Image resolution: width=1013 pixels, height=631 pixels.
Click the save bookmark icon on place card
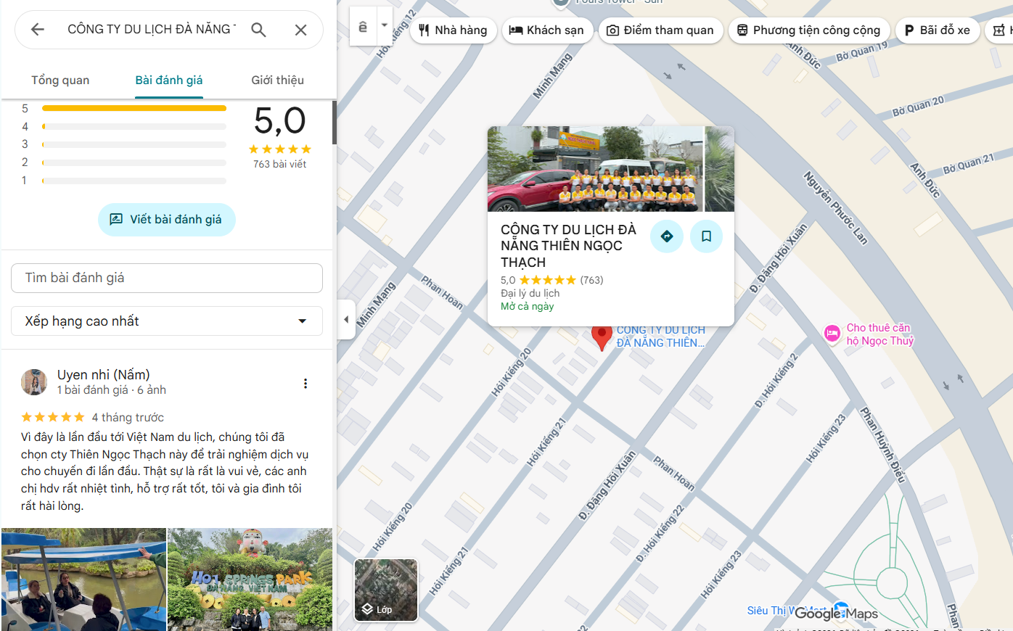[x=706, y=236]
